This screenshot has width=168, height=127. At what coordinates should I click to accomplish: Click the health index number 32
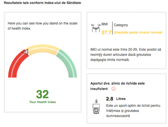tap(43, 94)
